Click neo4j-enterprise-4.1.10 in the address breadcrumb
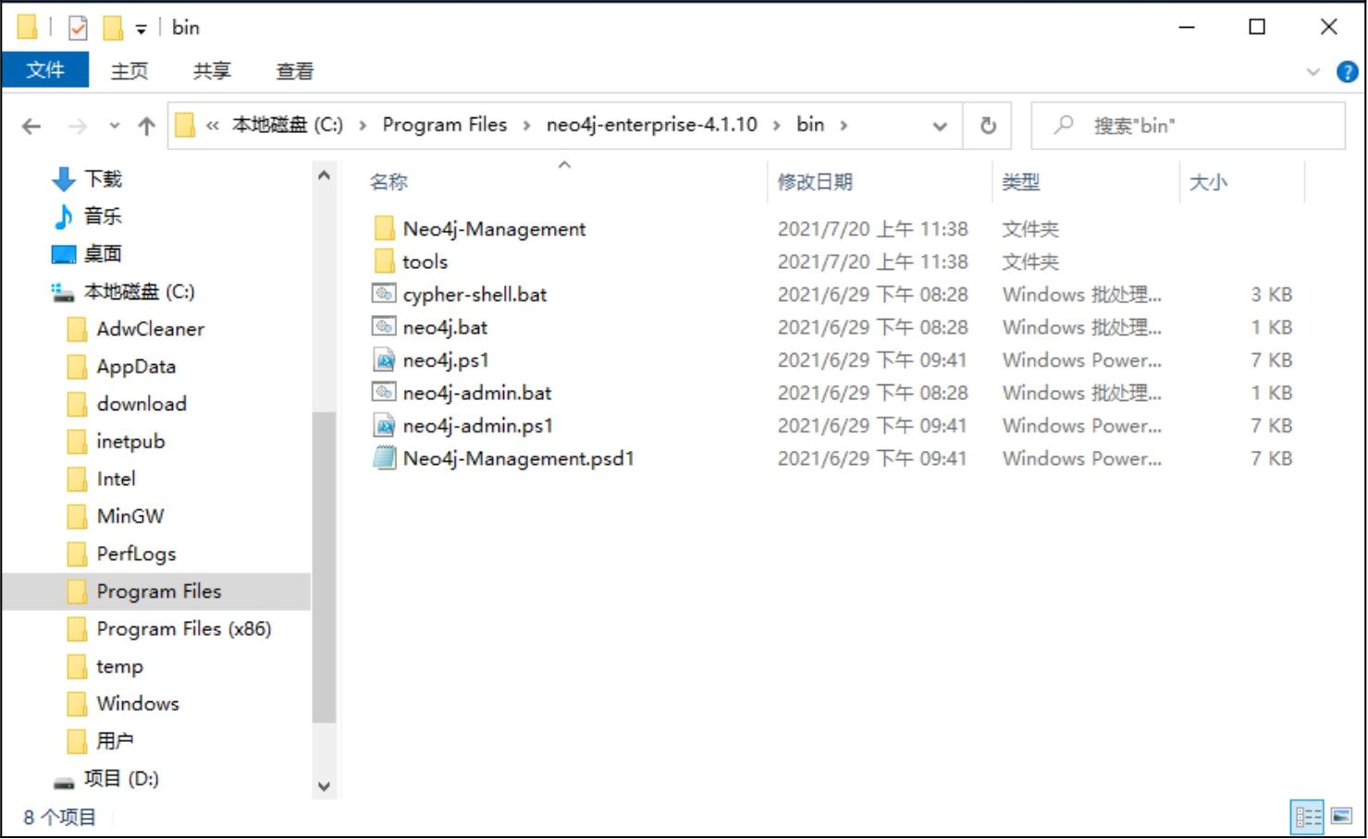 [x=652, y=125]
